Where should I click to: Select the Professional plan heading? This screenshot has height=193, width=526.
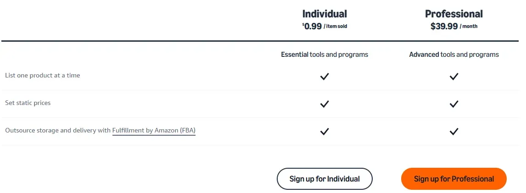pos(454,14)
